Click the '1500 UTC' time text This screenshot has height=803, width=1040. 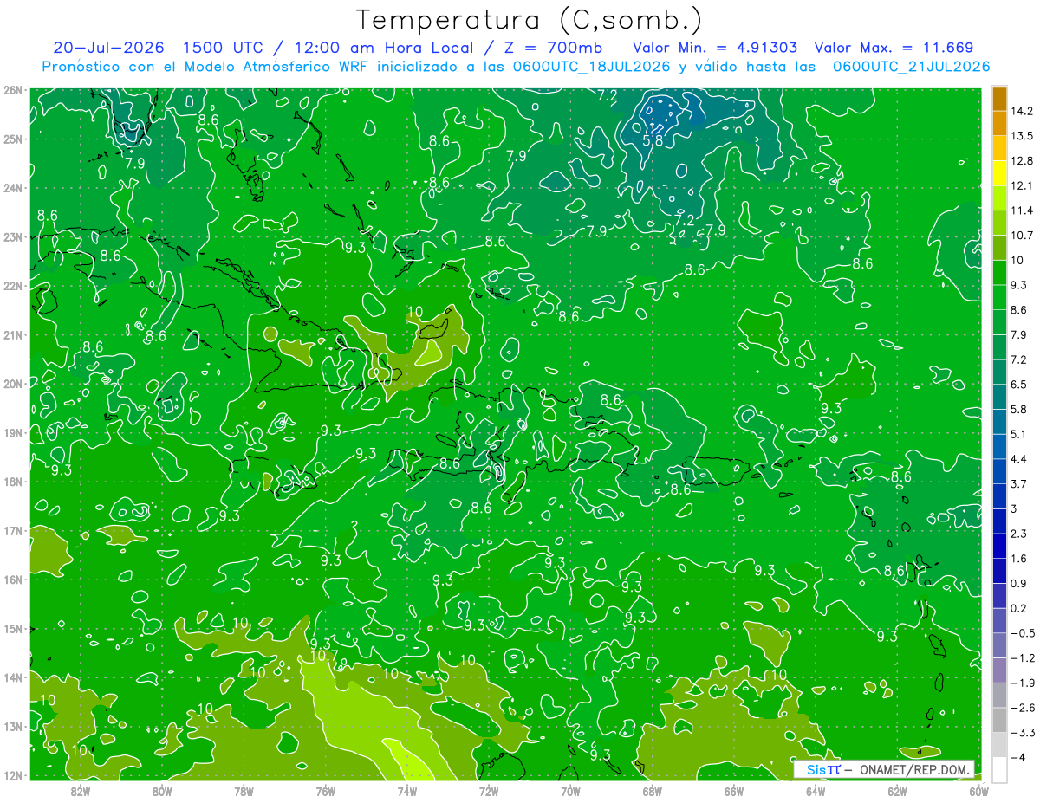(x=221, y=48)
